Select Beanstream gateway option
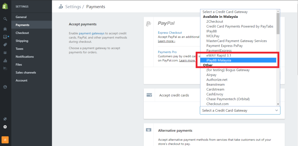This screenshot has height=146, width=298. coord(238,84)
